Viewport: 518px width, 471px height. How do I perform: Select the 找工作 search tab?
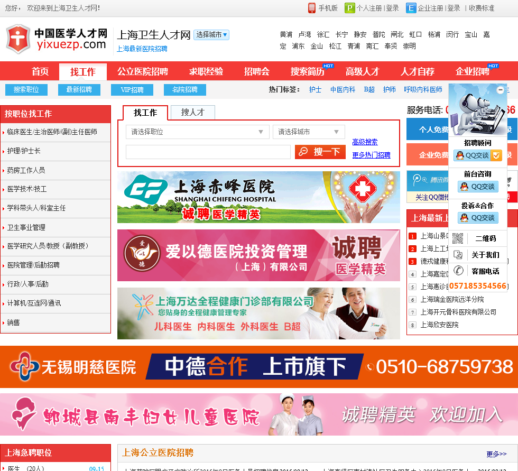point(145,113)
